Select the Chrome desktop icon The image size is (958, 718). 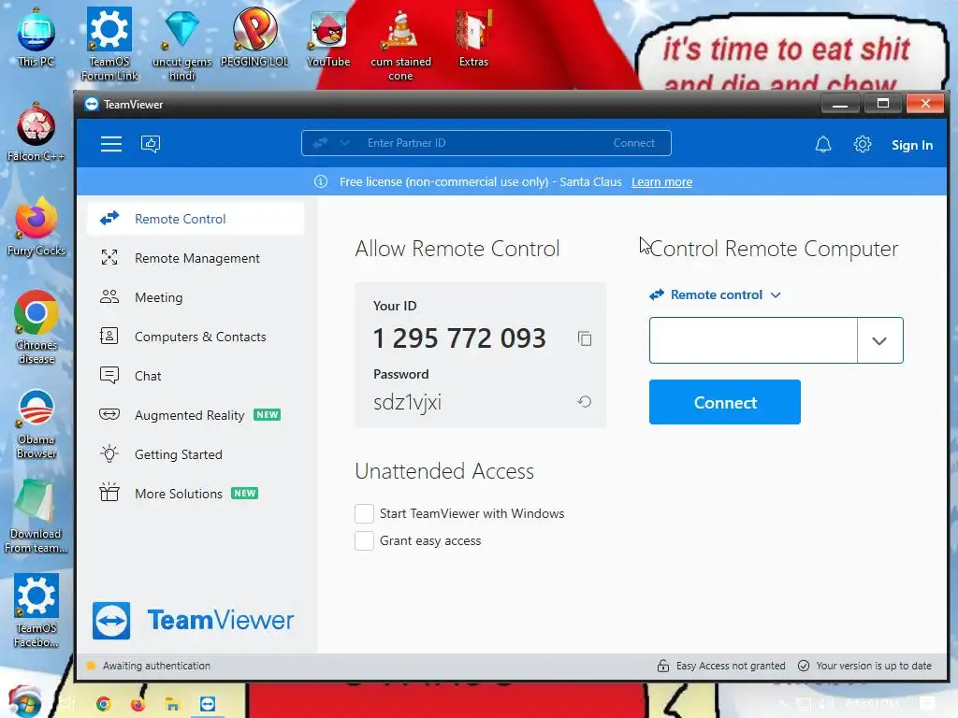[36, 330]
